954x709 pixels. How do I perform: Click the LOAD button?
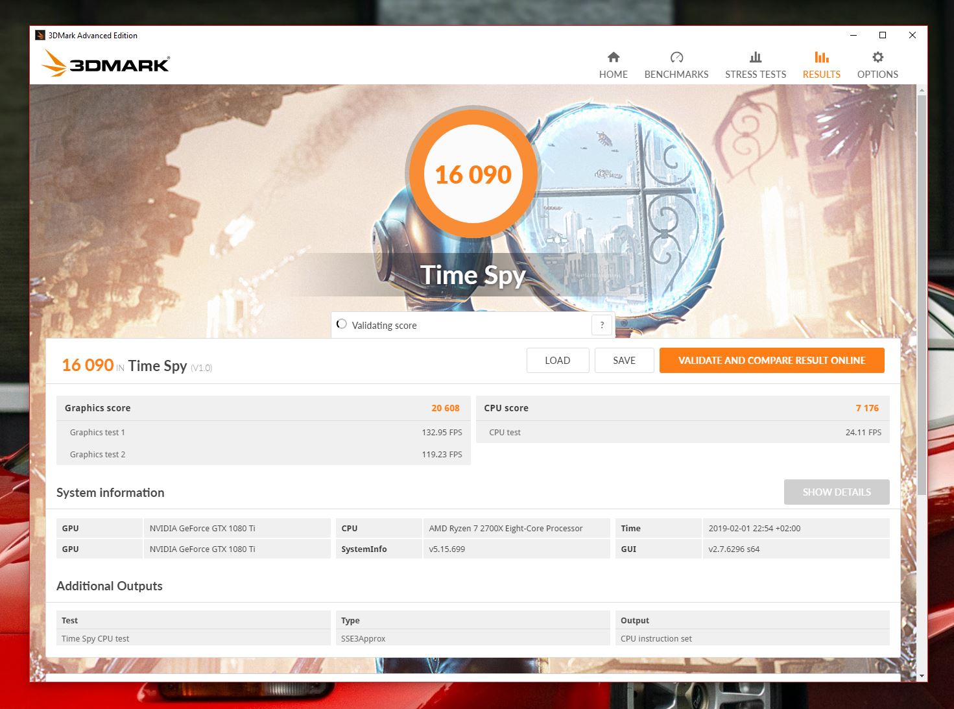tap(558, 361)
